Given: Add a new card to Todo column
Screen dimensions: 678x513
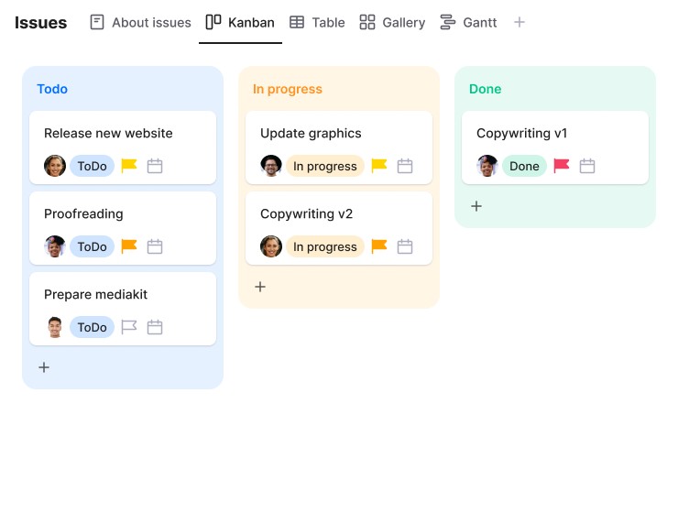Looking at the screenshot, I should tap(44, 367).
